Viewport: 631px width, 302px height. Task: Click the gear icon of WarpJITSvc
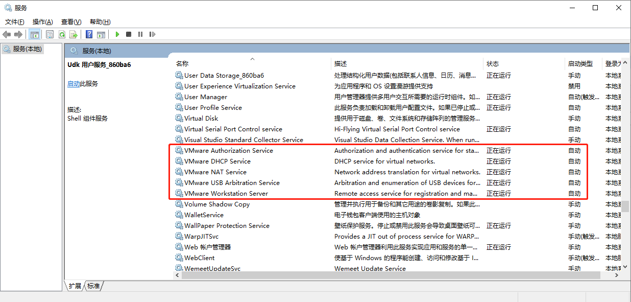pyautogui.click(x=179, y=236)
